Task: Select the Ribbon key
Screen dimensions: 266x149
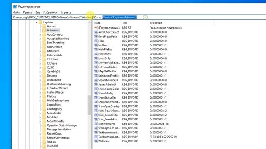Action: coord(51,142)
